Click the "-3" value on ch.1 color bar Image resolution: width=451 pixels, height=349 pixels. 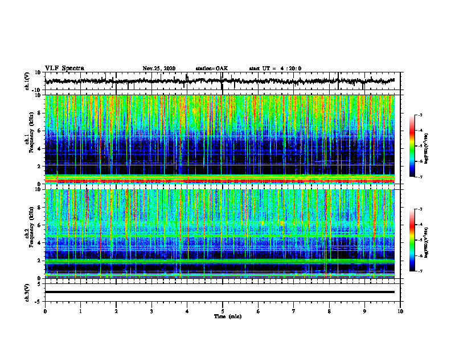click(x=420, y=115)
